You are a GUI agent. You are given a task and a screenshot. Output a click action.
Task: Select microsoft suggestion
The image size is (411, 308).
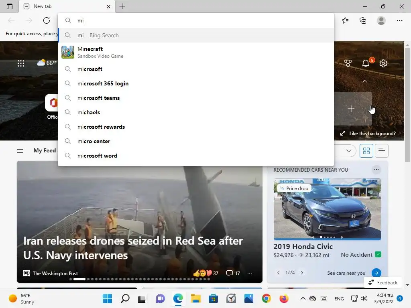click(x=196, y=69)
